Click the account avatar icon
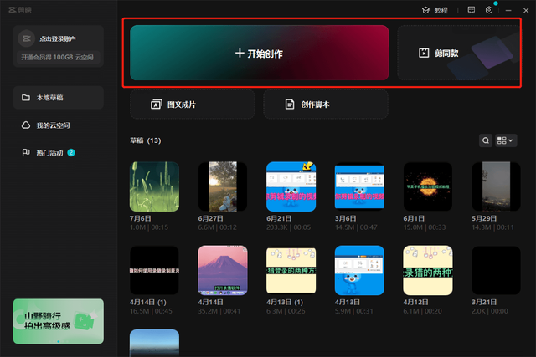536x357 pixels. pyautogui.click(x=26, y=38)
